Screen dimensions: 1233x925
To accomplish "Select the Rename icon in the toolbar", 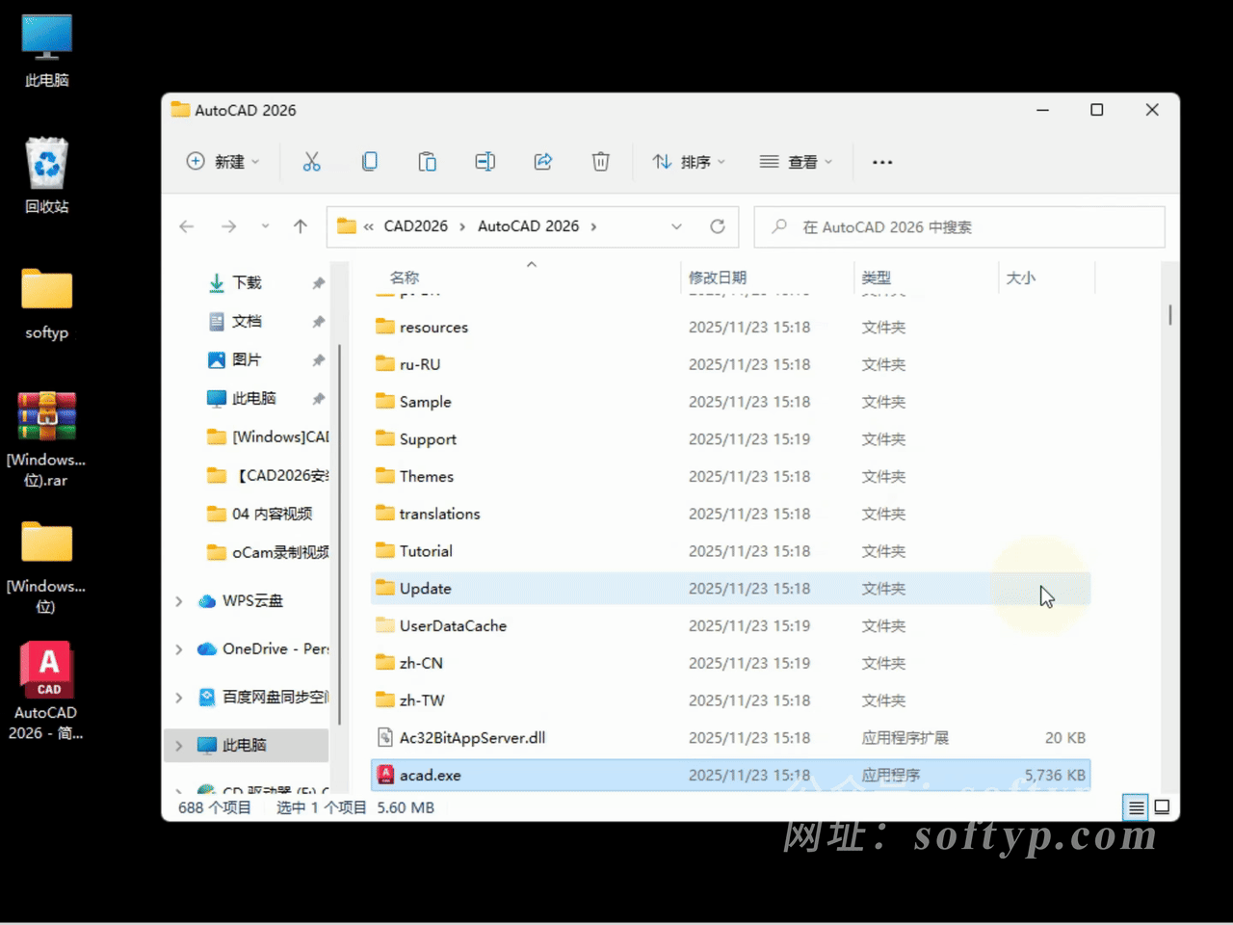I will (485, 161).
